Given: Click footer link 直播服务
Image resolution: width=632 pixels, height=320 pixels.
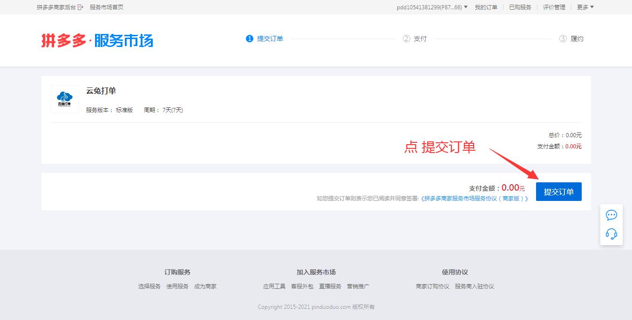Looking at the screenshot, I should coord(330,287).
